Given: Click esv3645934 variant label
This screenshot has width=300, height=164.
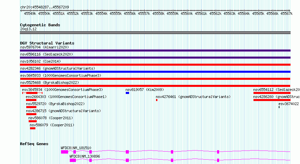Looking at the screenshot, I should click(63, 90).
